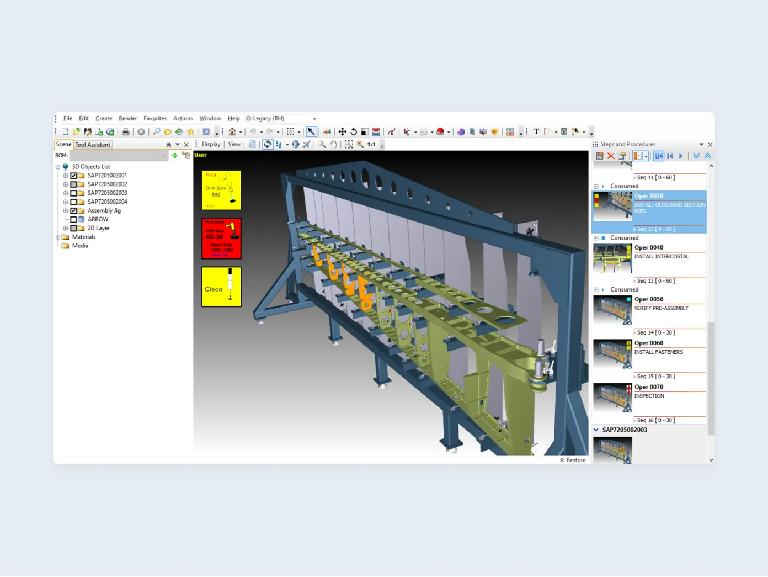Expand Consumed above Oper 0040

point(596,238)
